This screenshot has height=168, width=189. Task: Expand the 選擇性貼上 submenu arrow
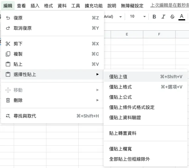98,74
